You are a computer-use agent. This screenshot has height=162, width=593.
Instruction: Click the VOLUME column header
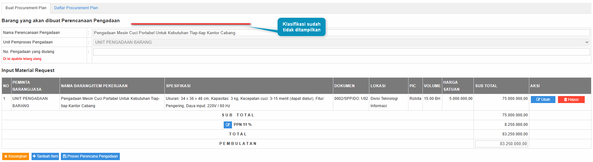click(432, 86)
